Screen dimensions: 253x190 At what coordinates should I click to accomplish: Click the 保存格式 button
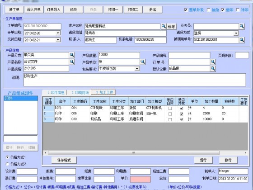pyautogui.click(x=64, y=160)
